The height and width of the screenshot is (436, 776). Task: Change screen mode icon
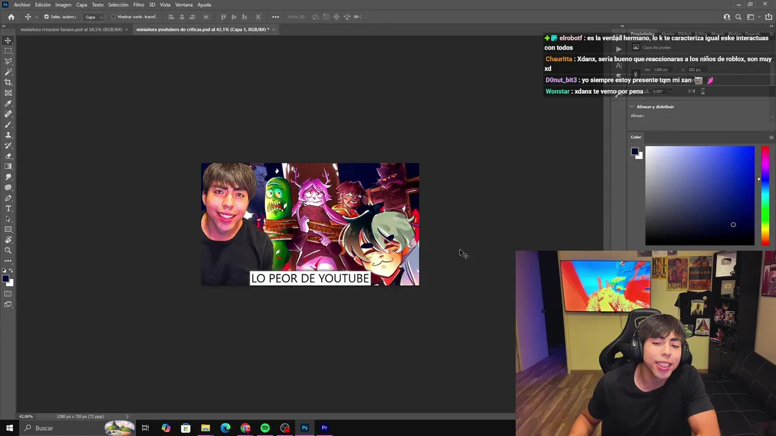8,305
